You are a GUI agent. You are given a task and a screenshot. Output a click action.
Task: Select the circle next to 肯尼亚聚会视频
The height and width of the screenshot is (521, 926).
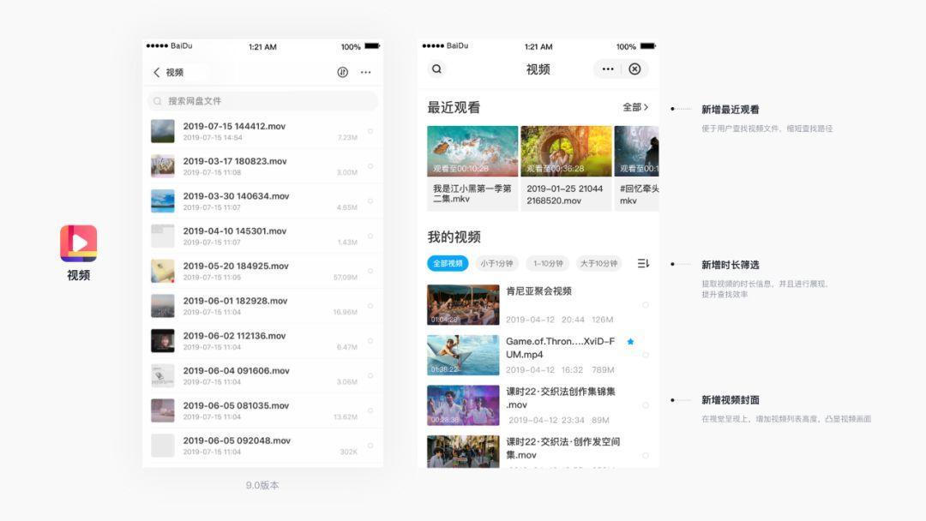pos(645,305)
